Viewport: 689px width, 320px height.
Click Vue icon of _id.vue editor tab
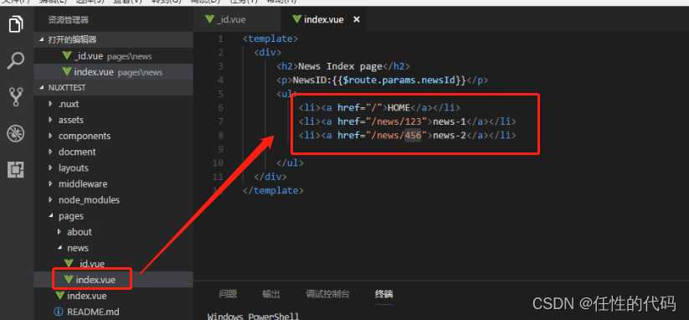point(209,19)
